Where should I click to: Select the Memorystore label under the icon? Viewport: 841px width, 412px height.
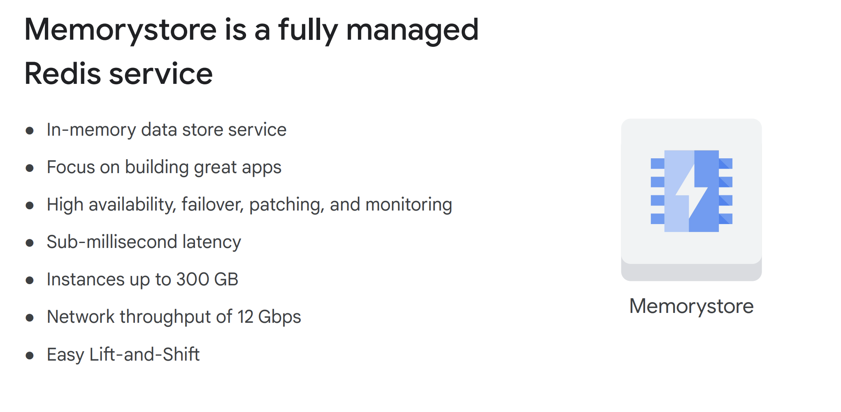(691, 306)
